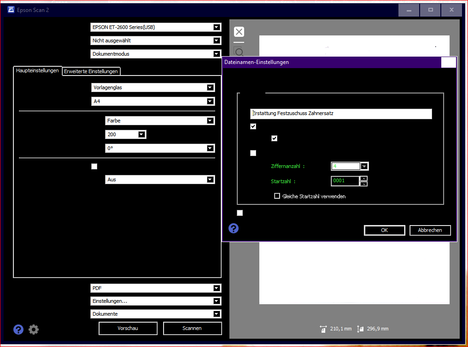Close the Dateinamen-Einstellungen dialog via title bar
This screenshot has height=347, width=468.
(x=449, y=62)
